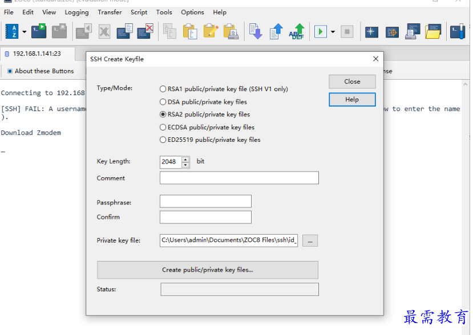The image size is (473, 335).
Task: Click the two-terminals with document icon
Action: 124,31
